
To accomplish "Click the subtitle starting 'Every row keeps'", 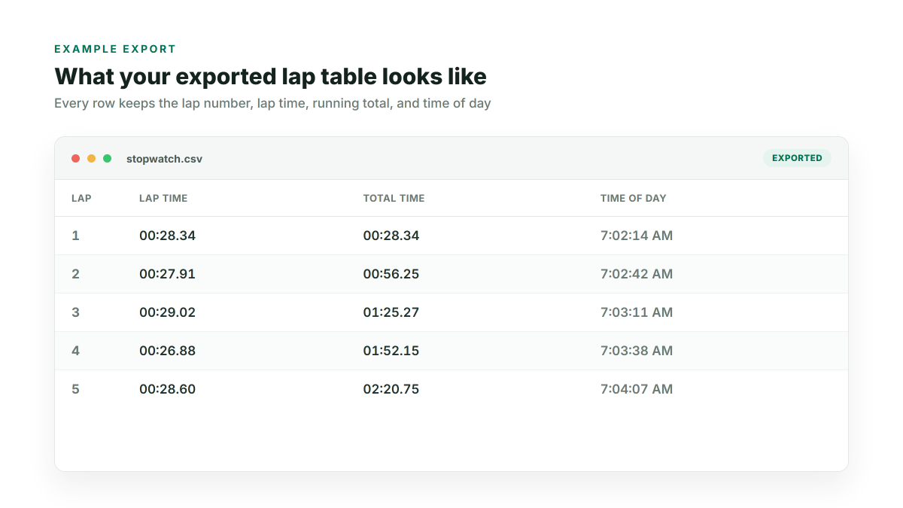I will coord(272,103).
